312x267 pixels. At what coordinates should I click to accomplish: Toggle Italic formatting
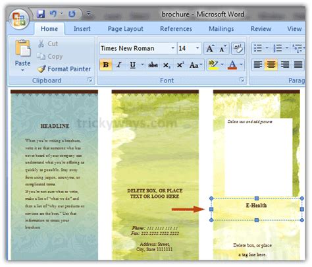[119, 65]
